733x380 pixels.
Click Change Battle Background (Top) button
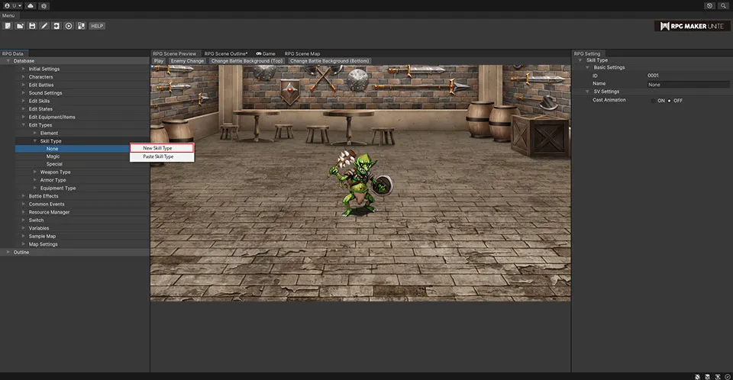click(x=247, y=61)
